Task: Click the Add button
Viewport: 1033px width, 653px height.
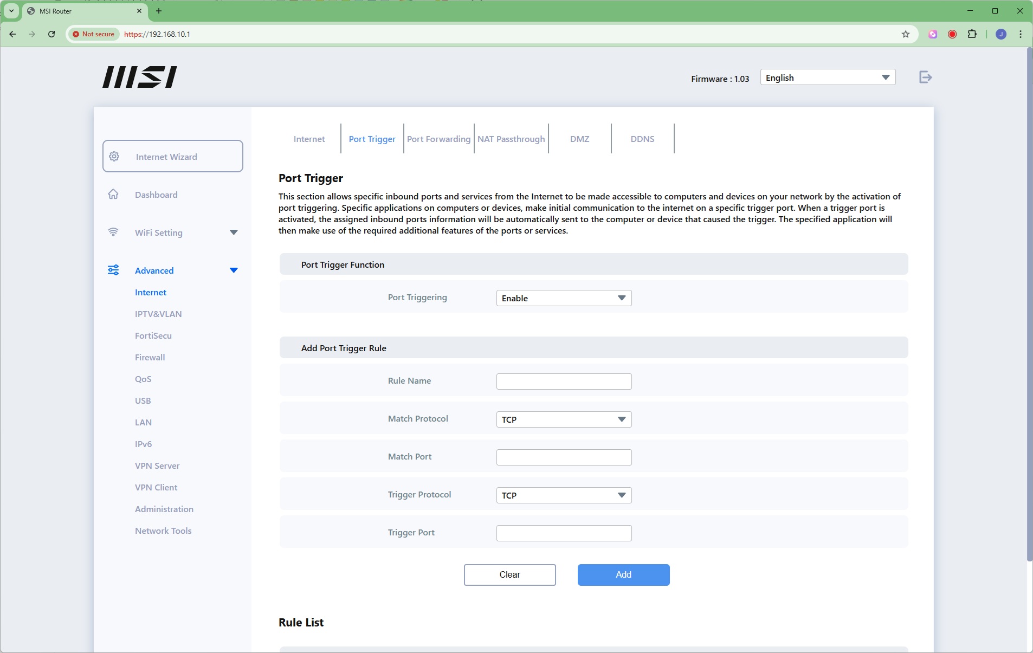Action: [623, 574]
